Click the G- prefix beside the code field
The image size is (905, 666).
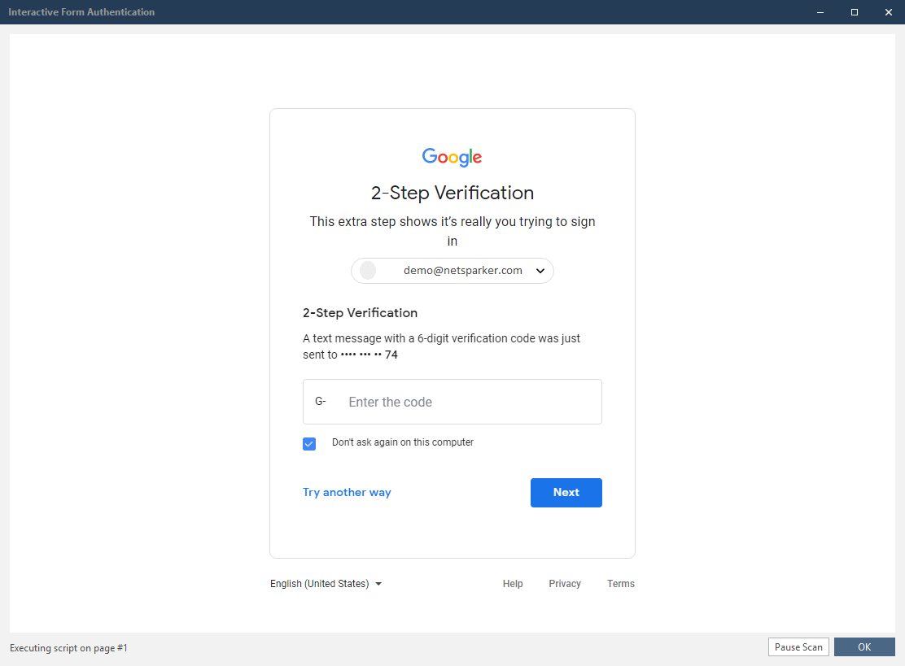pos(321,401)
